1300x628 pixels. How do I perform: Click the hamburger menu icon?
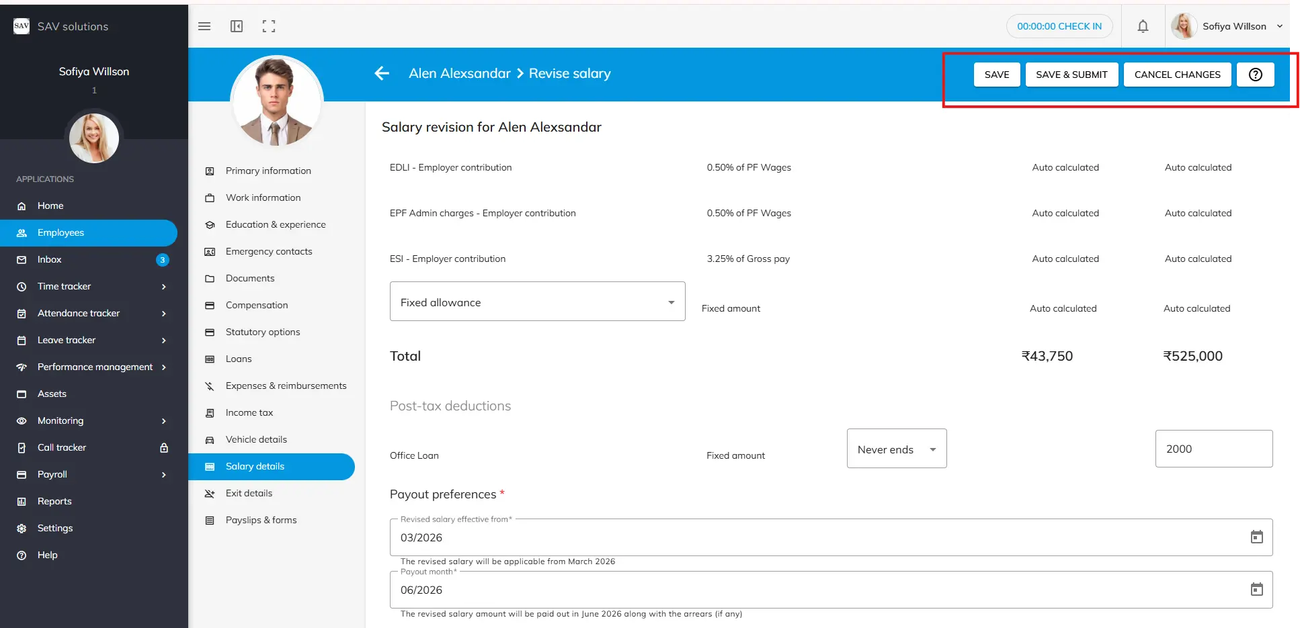(204, 26)
